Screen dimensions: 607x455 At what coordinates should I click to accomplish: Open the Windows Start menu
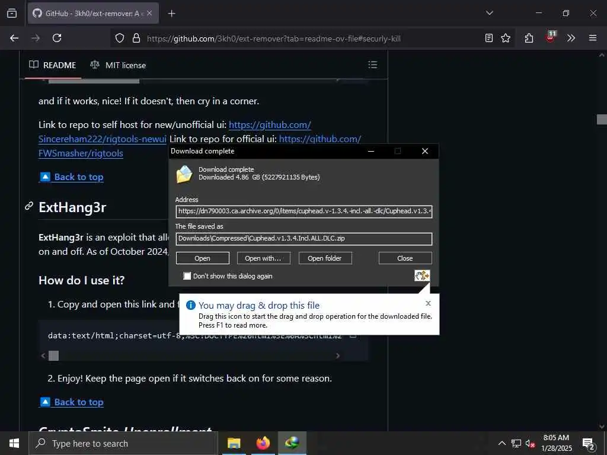pyautogui.click(x=14, y=443)
